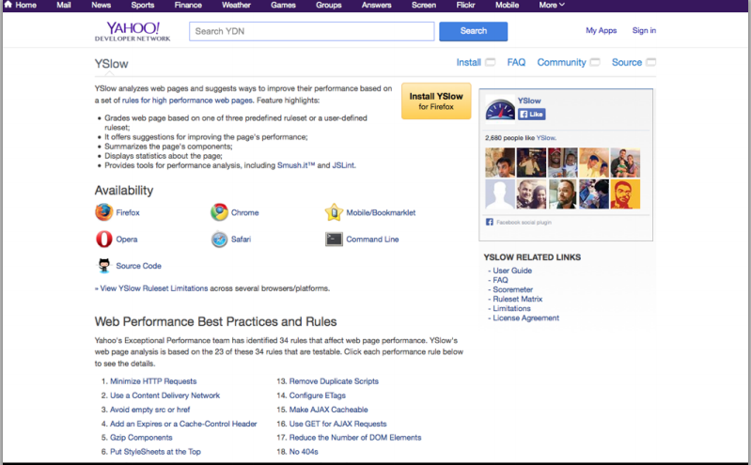
Task: Switch to the Source tab
Action: [627, 62]
